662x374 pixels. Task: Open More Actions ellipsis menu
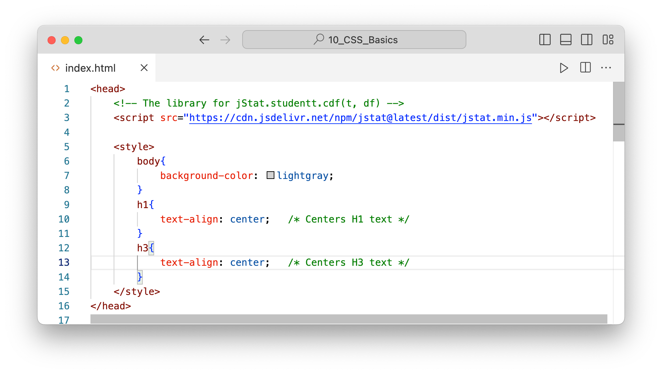606,68
